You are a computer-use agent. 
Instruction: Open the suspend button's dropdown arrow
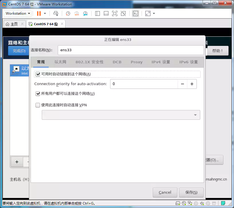tap(44, 13)
